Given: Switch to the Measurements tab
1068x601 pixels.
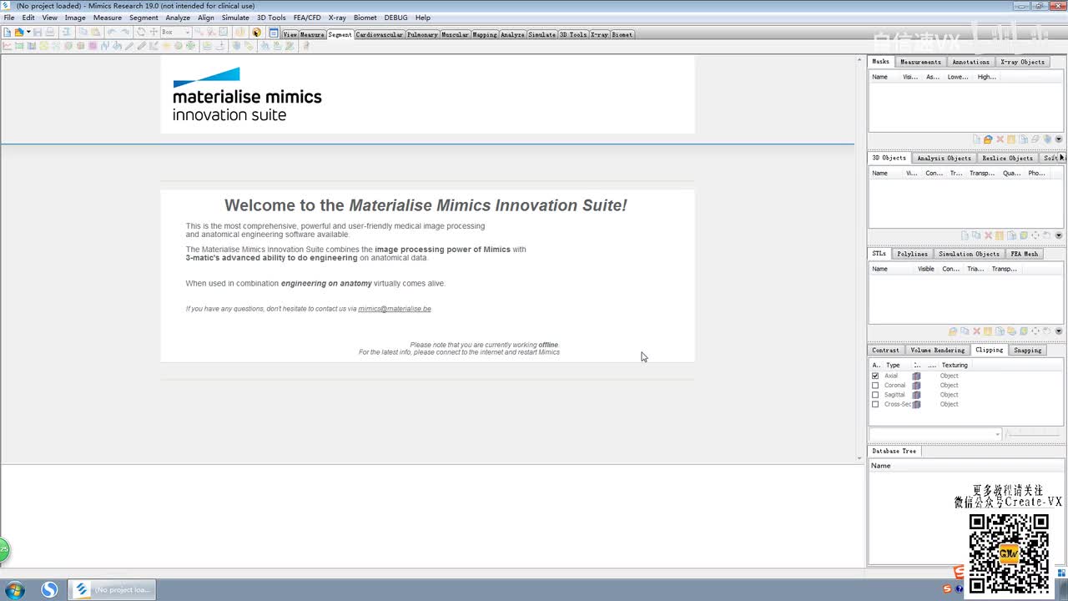Looking at the screenshot, I should [x=920, y=62].
